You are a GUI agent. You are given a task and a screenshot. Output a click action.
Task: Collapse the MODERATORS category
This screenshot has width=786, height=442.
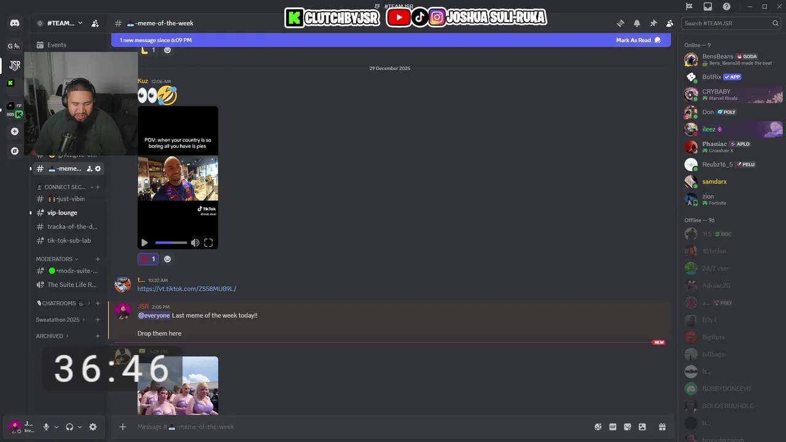tap(56, 259)
